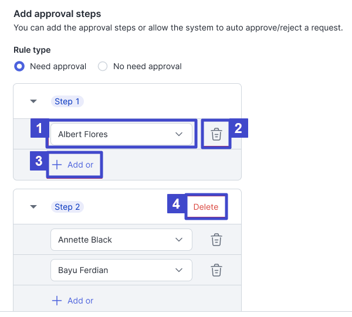
Task: Collapse Step 2 with the triangle arrow
Action: (33, 207)
